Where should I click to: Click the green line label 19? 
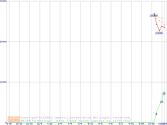162,102
